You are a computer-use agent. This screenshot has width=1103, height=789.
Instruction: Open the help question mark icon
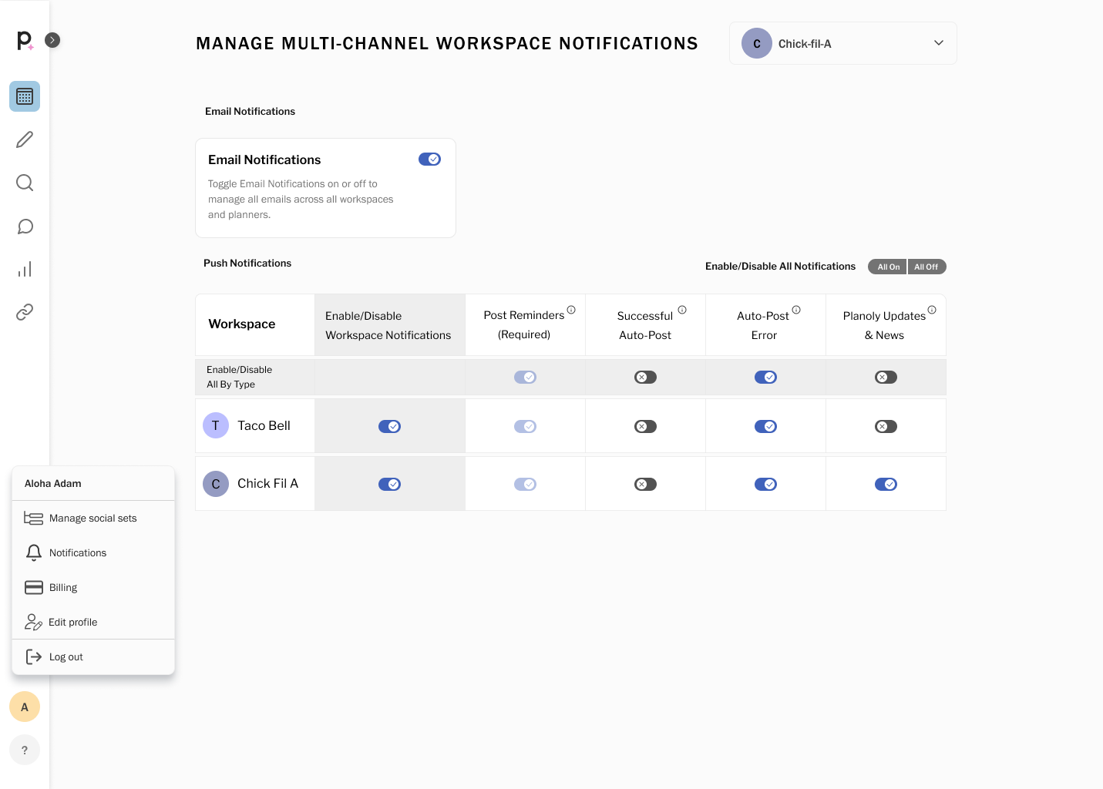[25, 750]
